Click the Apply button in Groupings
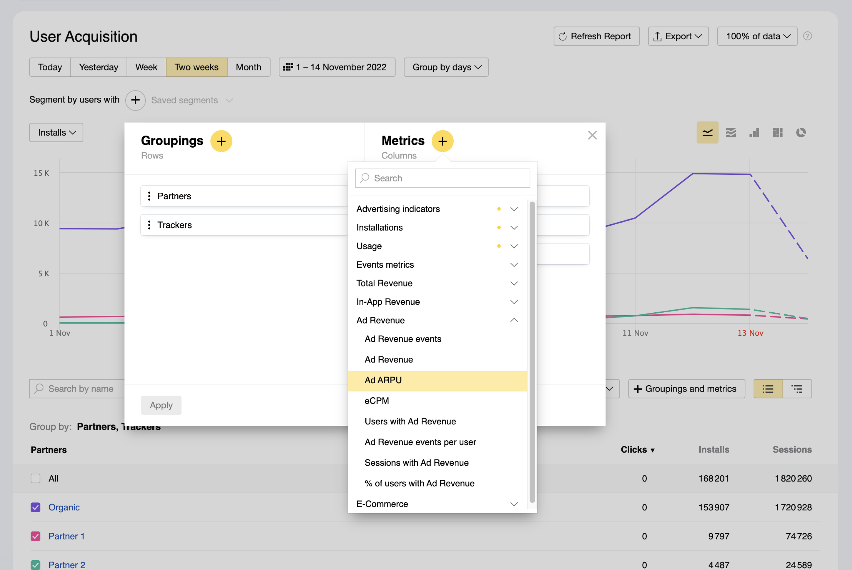 pos(161,405)
